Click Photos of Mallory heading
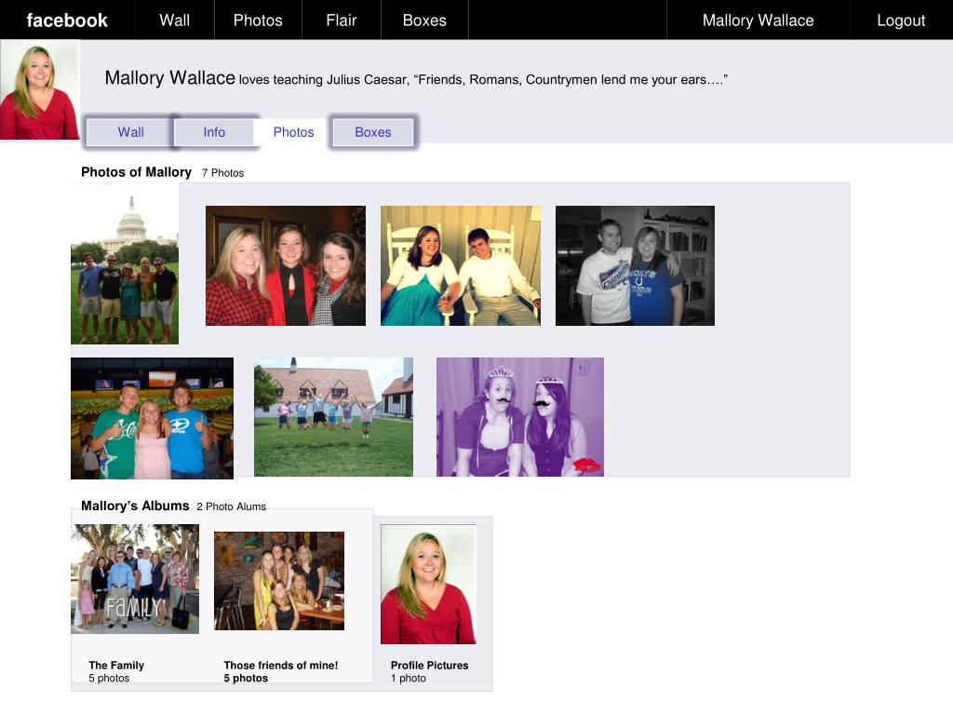Viewport: 953px width, 715px height. click(x=136, y=172)
